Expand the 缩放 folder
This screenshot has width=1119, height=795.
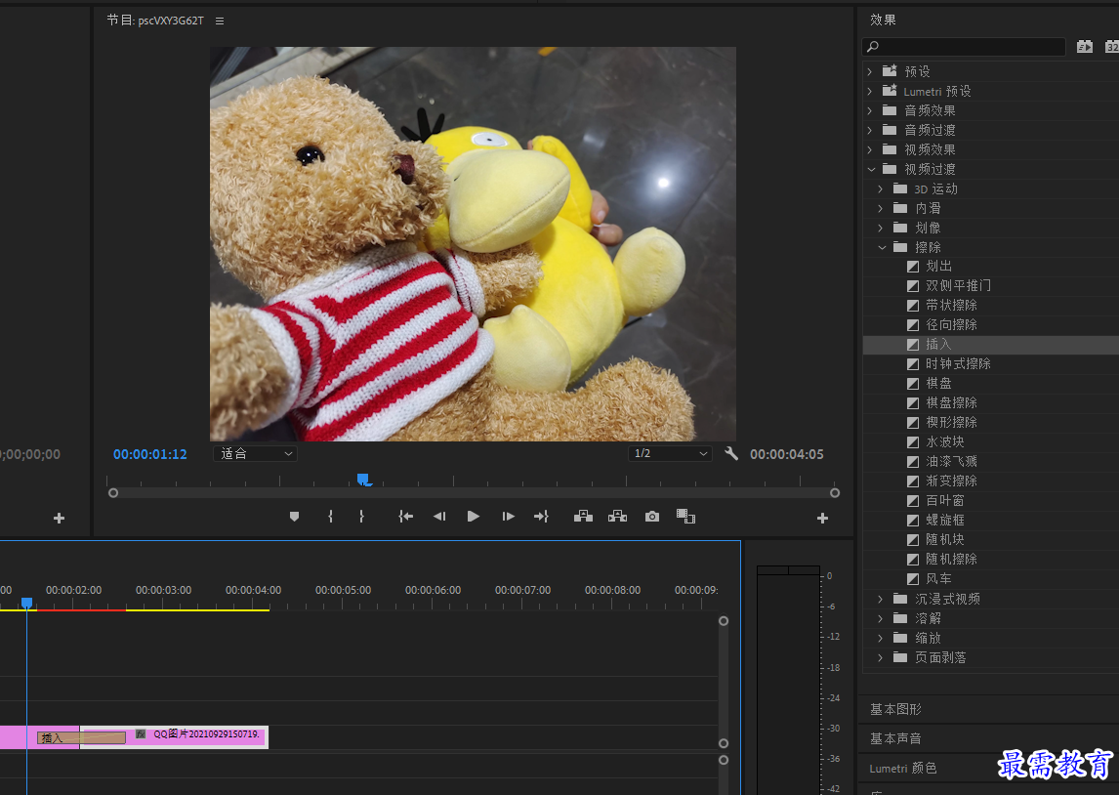(x=880, y=638)
